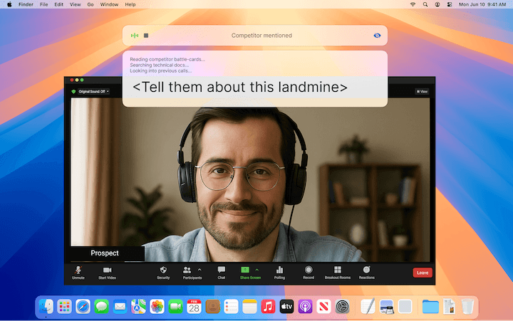Open Notes from the Dock
This screenshot has height=321, width=513.
pos(249,307)
